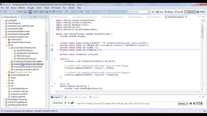Screen dimensions: 207x116
Task: Open the Refactor menu
Action: (22, 8)
